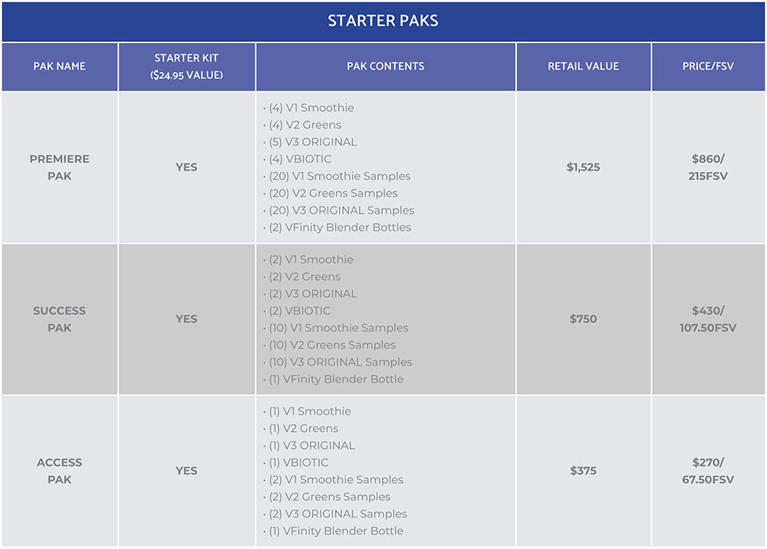This screenshot has width=767, height=549.
Task: Select the $860/215FSV price cell
Action: coord(708,167)
